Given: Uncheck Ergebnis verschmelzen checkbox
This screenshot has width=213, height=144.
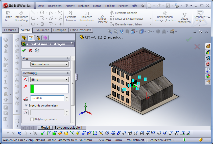Looking at the screenshot, I should [x=27, y=105].
